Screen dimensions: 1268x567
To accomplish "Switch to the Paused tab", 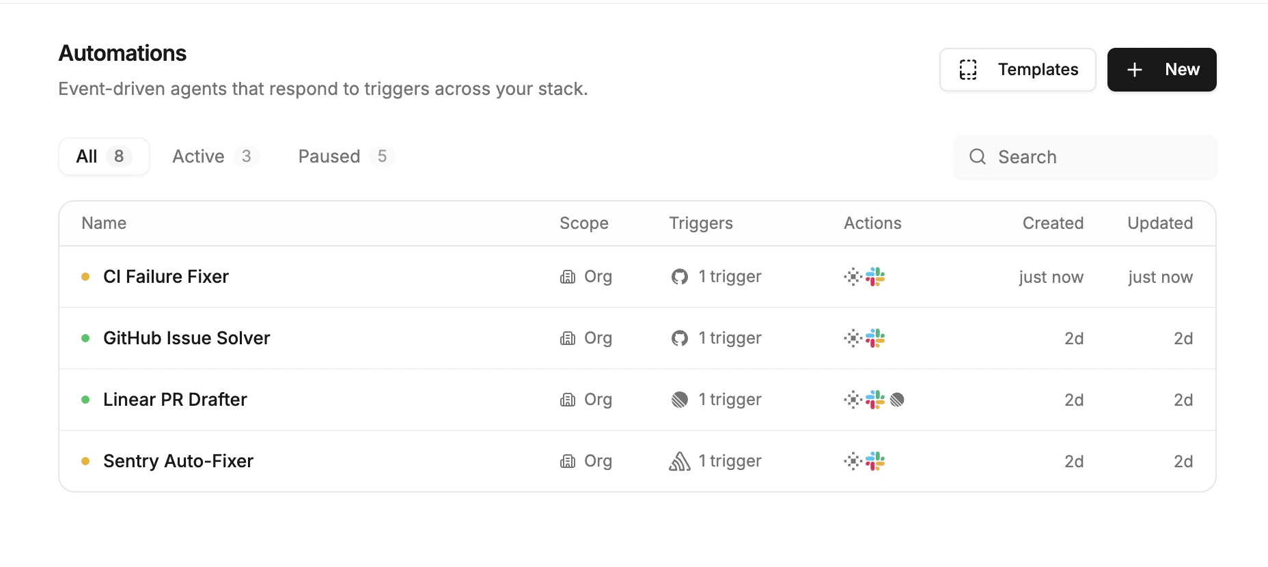I will (344, 156).
